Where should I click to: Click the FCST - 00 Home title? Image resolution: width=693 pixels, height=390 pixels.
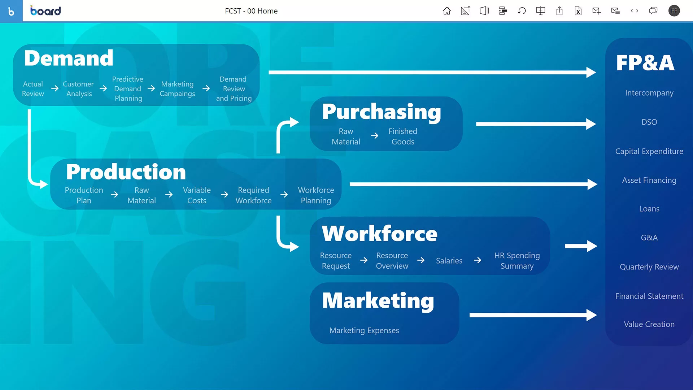(x=251, y=11)
